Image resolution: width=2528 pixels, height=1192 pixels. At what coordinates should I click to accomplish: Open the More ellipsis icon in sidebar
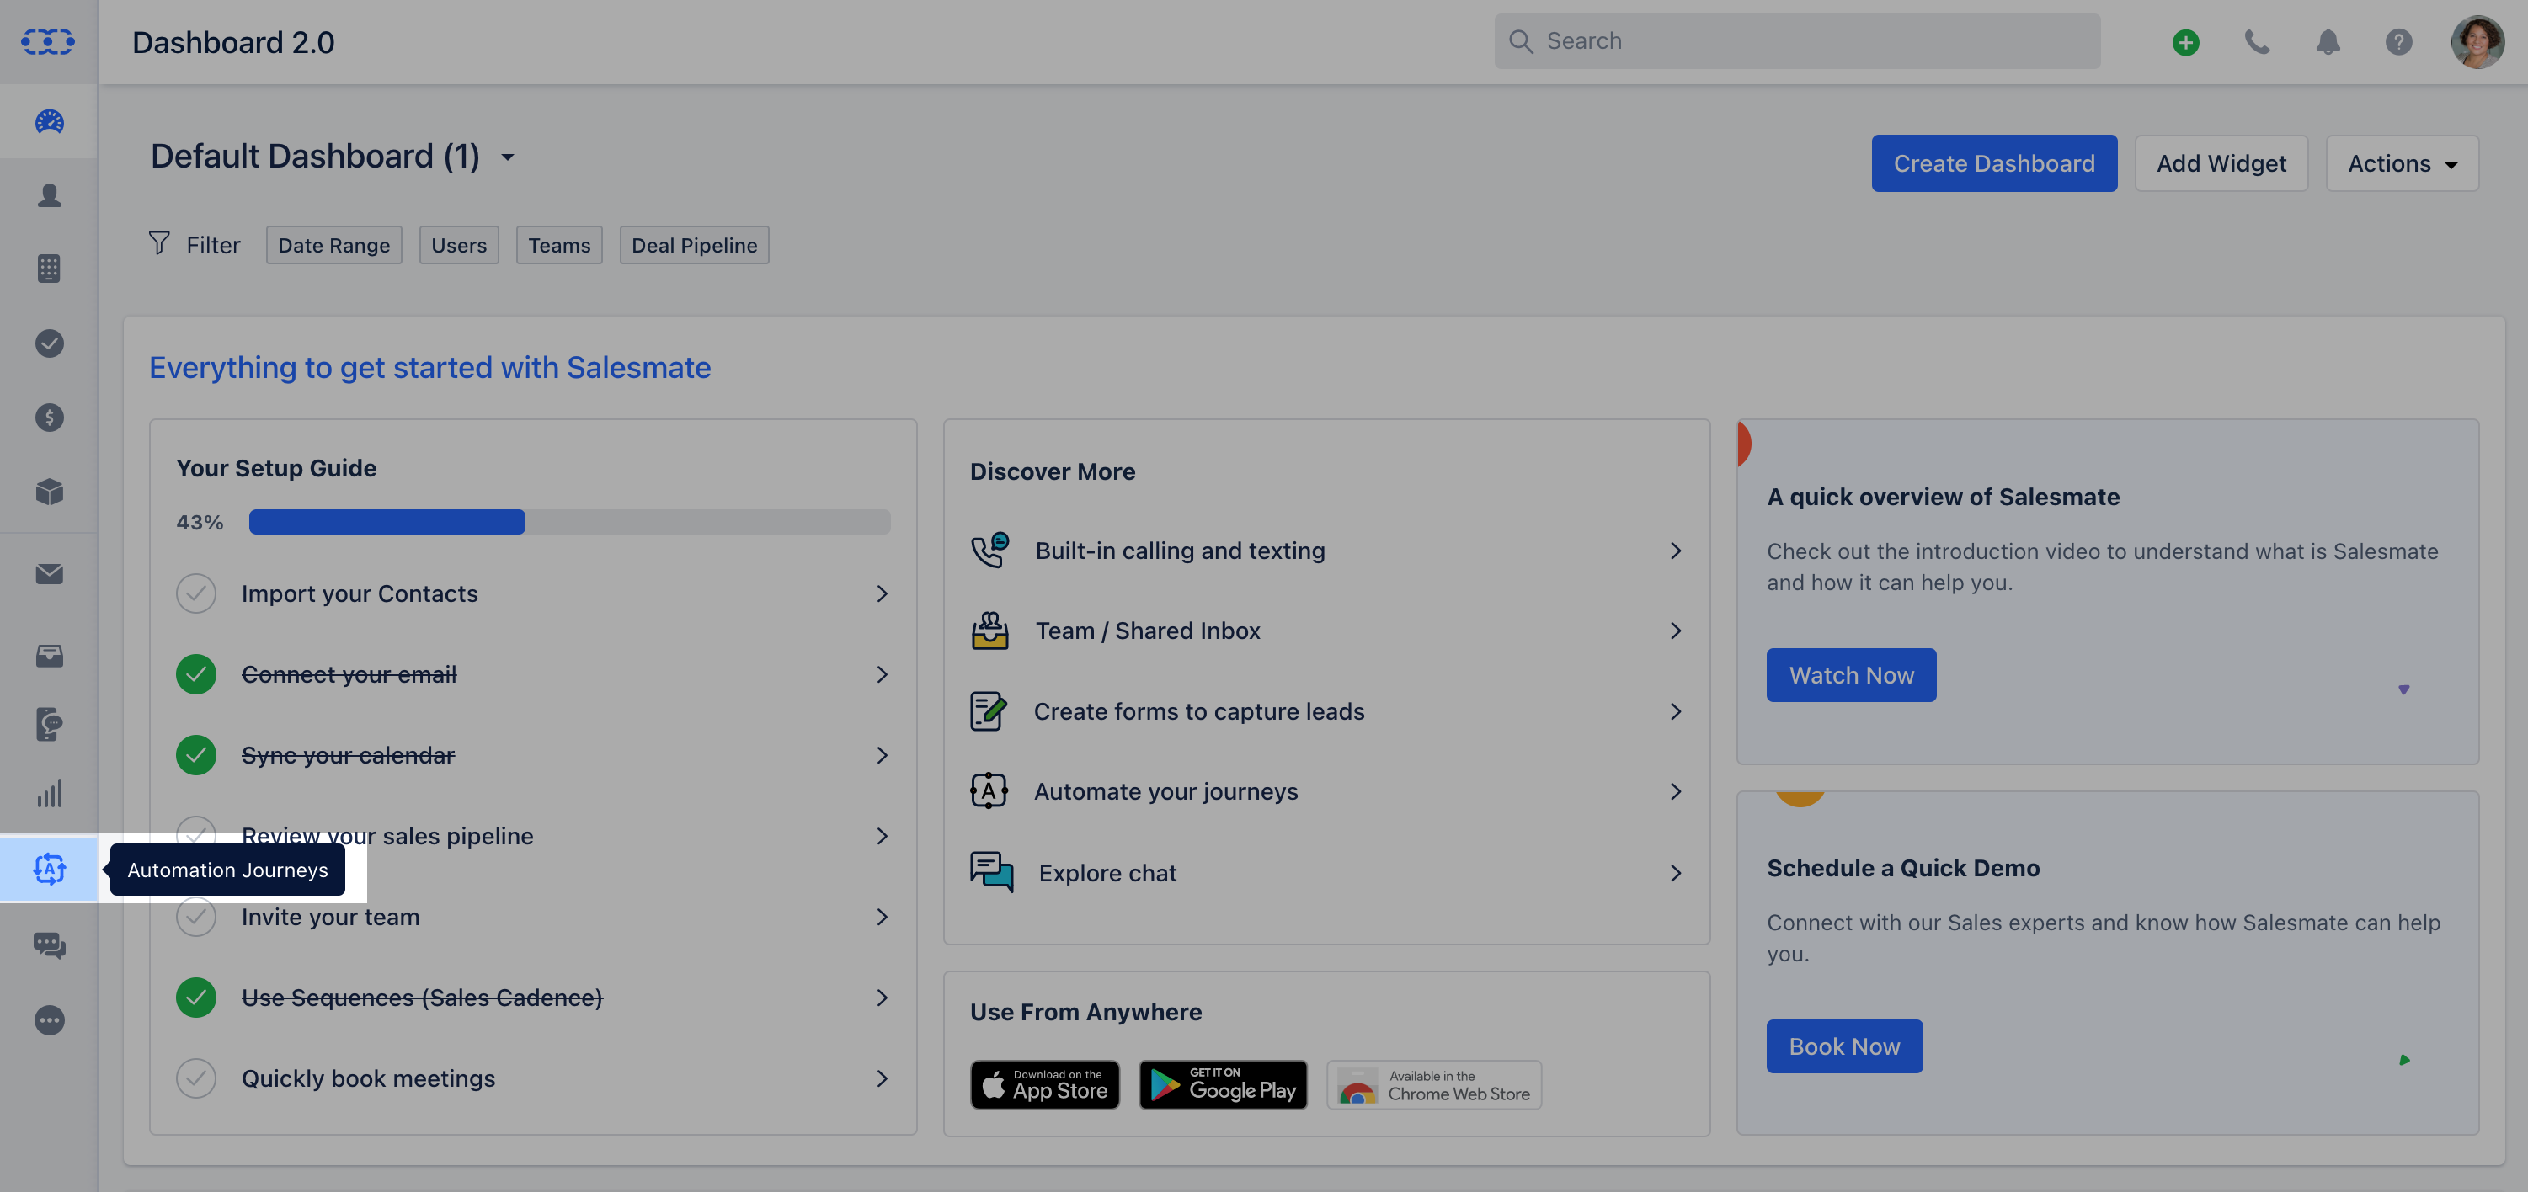[49, 1020]
